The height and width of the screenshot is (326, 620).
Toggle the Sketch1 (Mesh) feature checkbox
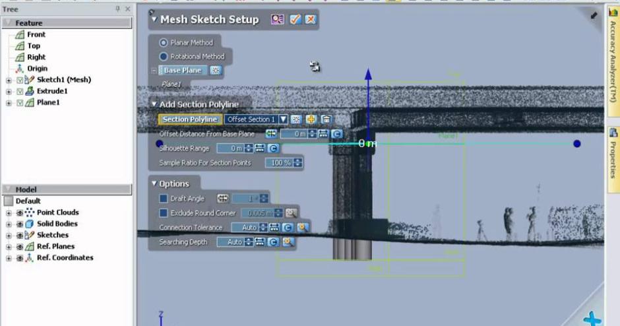[20, 80]
